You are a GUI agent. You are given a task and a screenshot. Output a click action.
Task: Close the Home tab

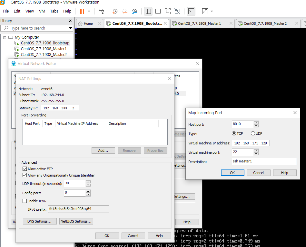tap(99, 23)
